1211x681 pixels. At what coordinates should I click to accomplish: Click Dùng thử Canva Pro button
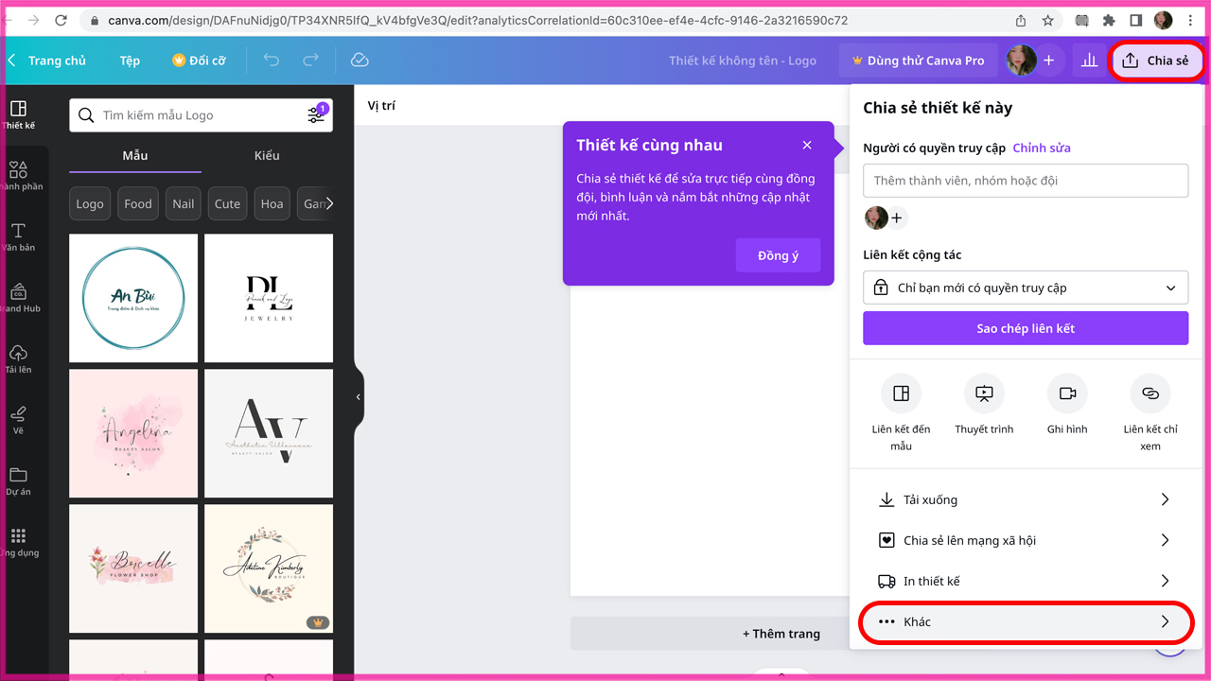click(x=918, y=61)
